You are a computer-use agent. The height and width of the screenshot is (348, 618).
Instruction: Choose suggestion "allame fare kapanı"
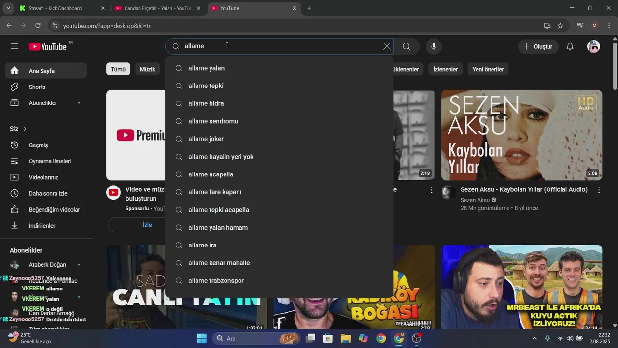[x=279, y=192]
